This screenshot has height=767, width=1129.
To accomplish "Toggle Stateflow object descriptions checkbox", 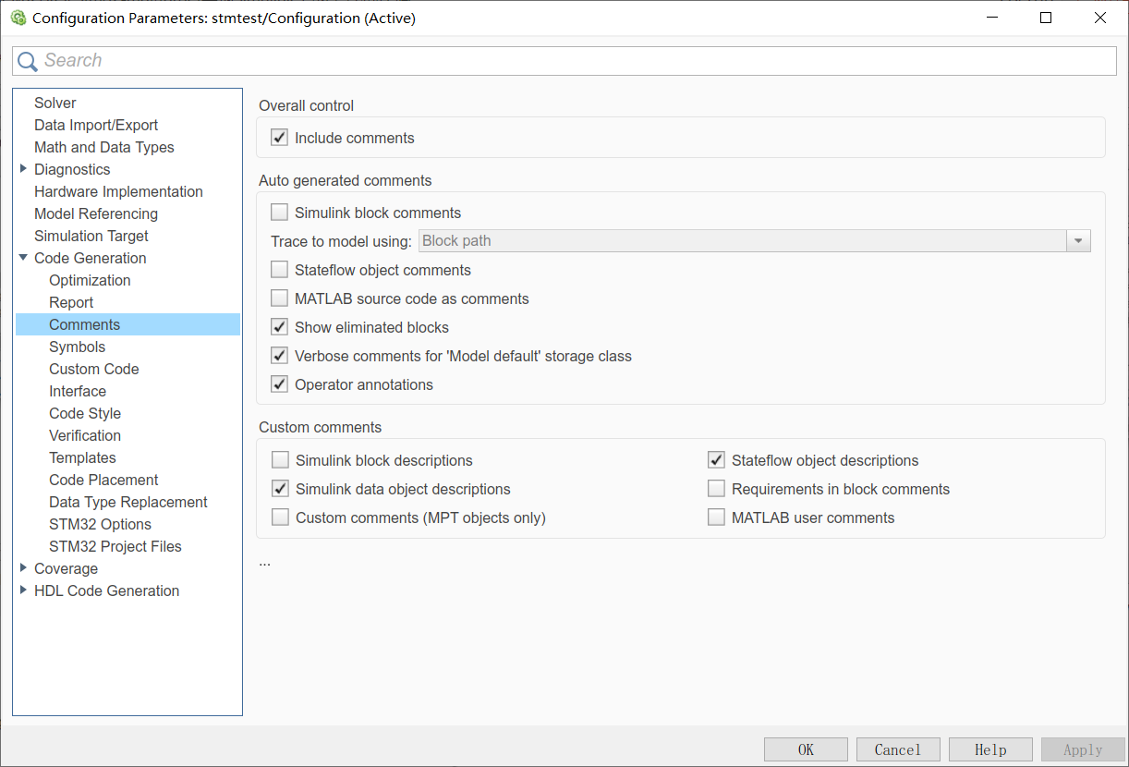I will pyautogui.click(x=716, y=460).
